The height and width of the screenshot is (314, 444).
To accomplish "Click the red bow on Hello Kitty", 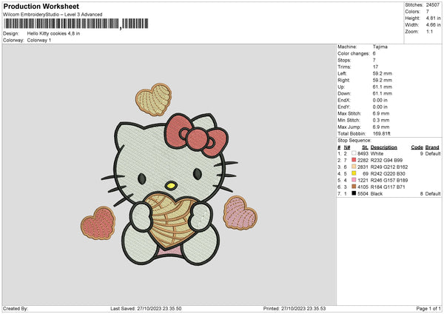I will (197, 136).
